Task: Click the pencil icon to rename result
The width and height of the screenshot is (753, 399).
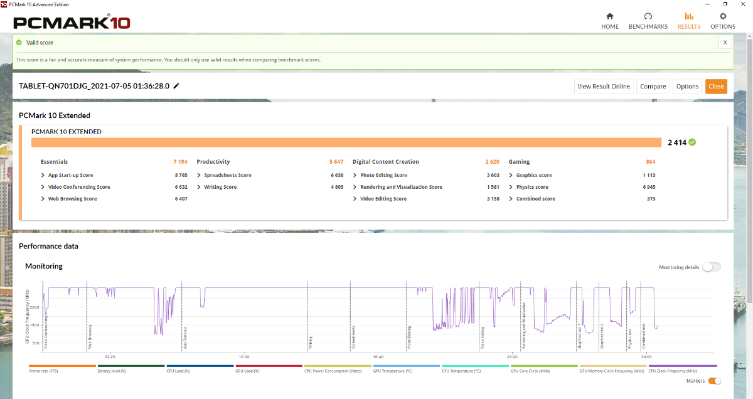Action: pos(176,86)
